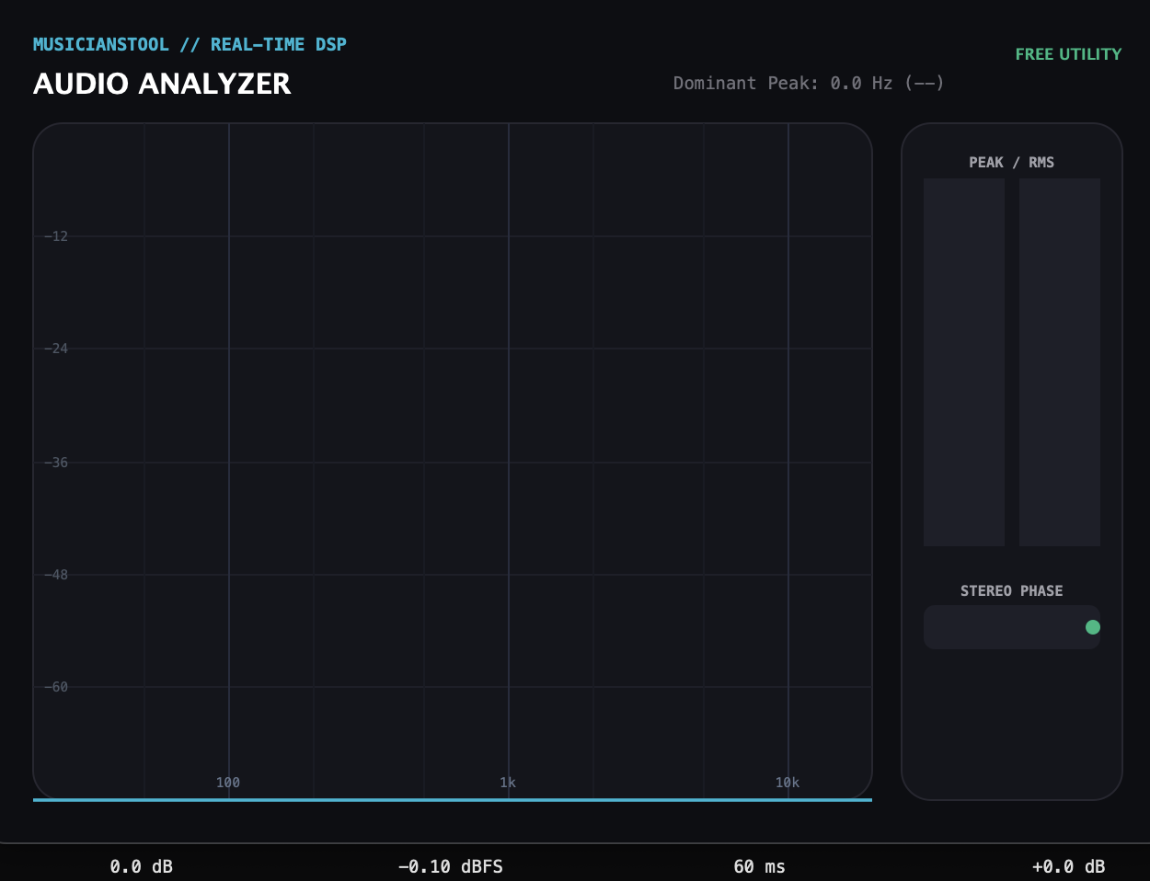Click the 60 ms value

click(760, 866)
